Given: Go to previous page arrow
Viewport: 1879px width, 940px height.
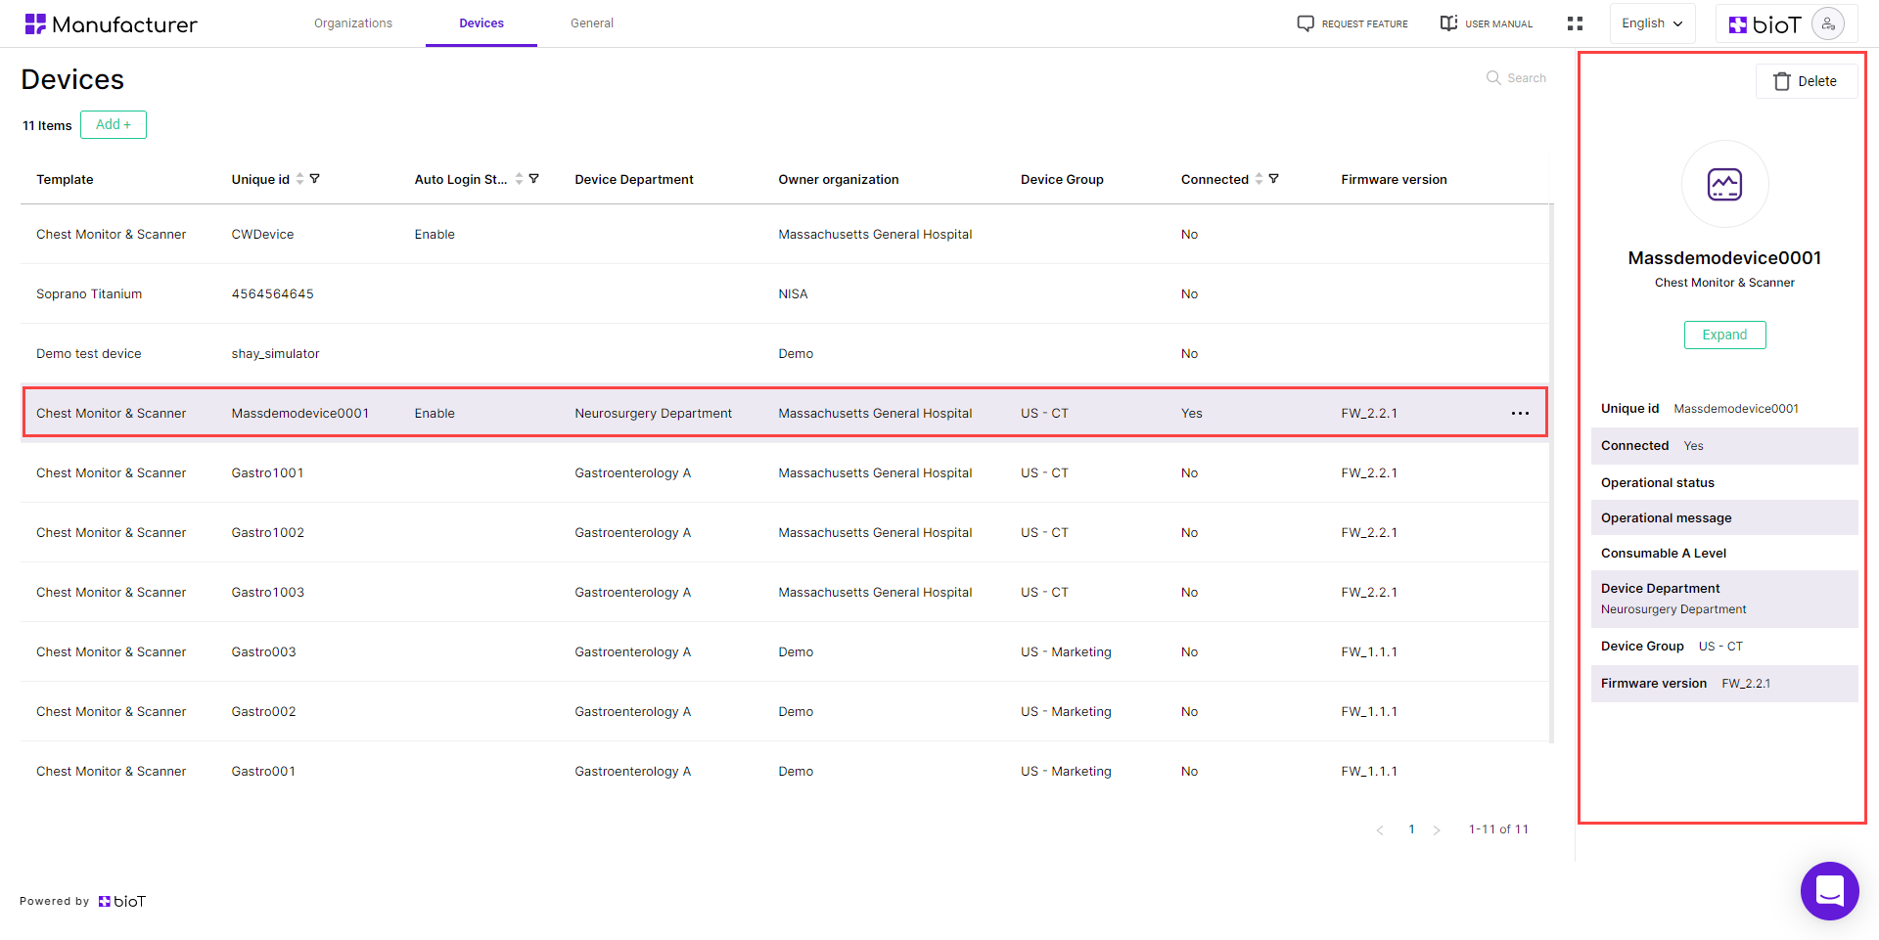Looking at the screenshot, I should point(1380,829).
